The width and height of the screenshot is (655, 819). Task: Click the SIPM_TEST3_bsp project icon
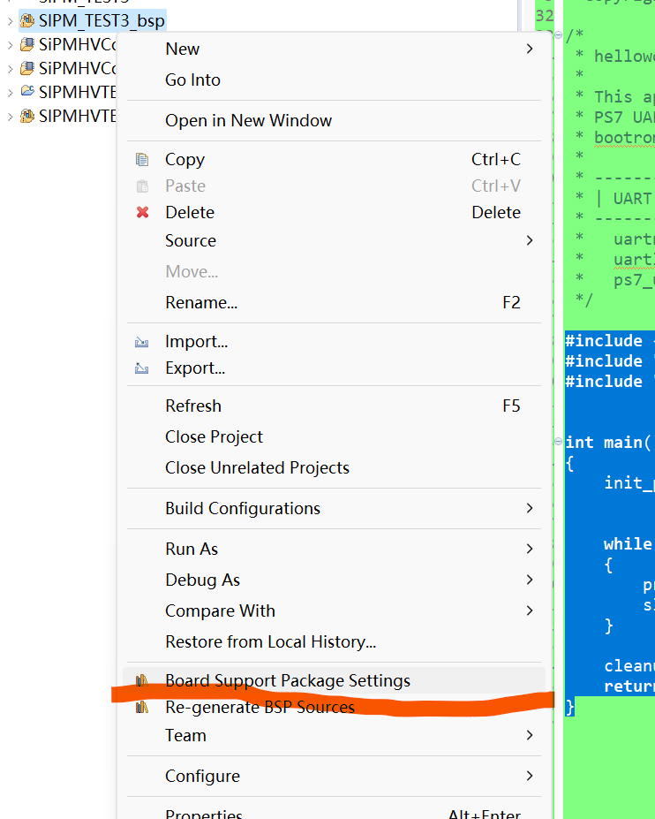click(27, 21)
